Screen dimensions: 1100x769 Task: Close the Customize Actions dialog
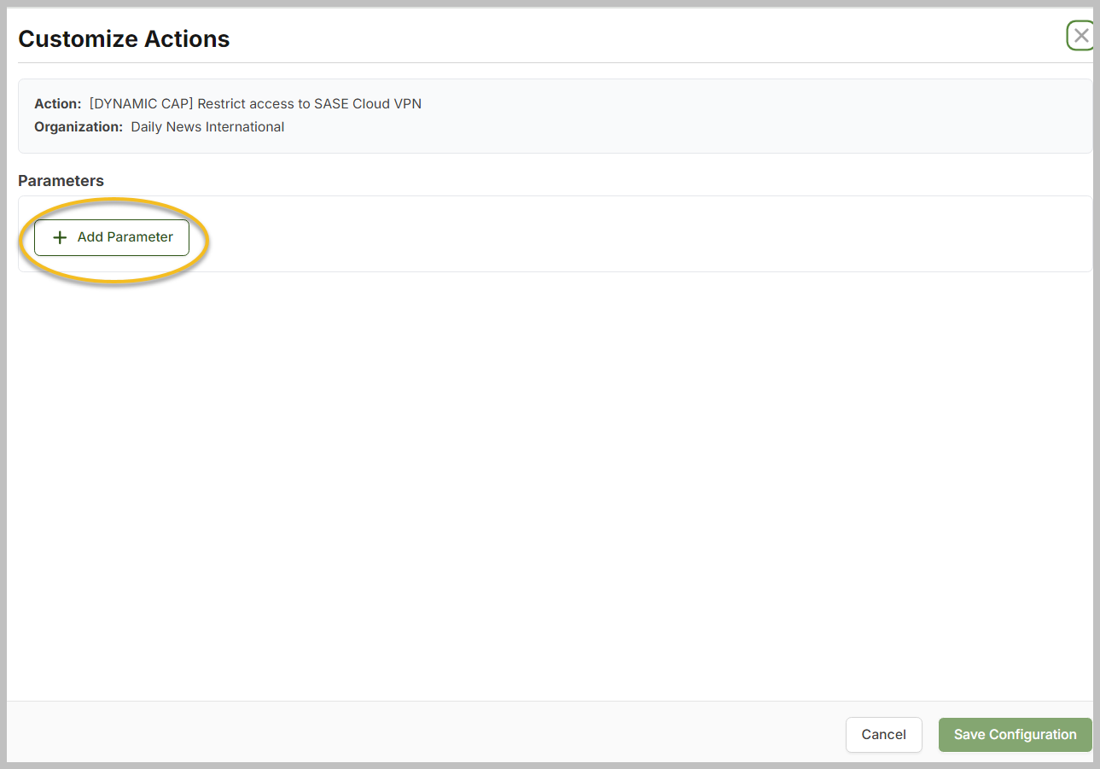tap(1080, 36)
